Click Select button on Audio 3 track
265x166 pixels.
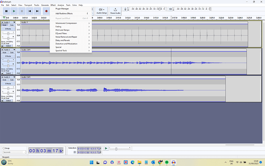coord(8,73)
